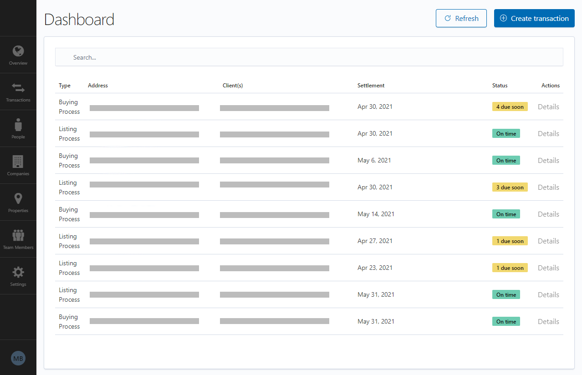Screen dimensions: 582x375
Task: Open Properties using the map pin icon
Action: pyautogui.click(x=18, y=198)
